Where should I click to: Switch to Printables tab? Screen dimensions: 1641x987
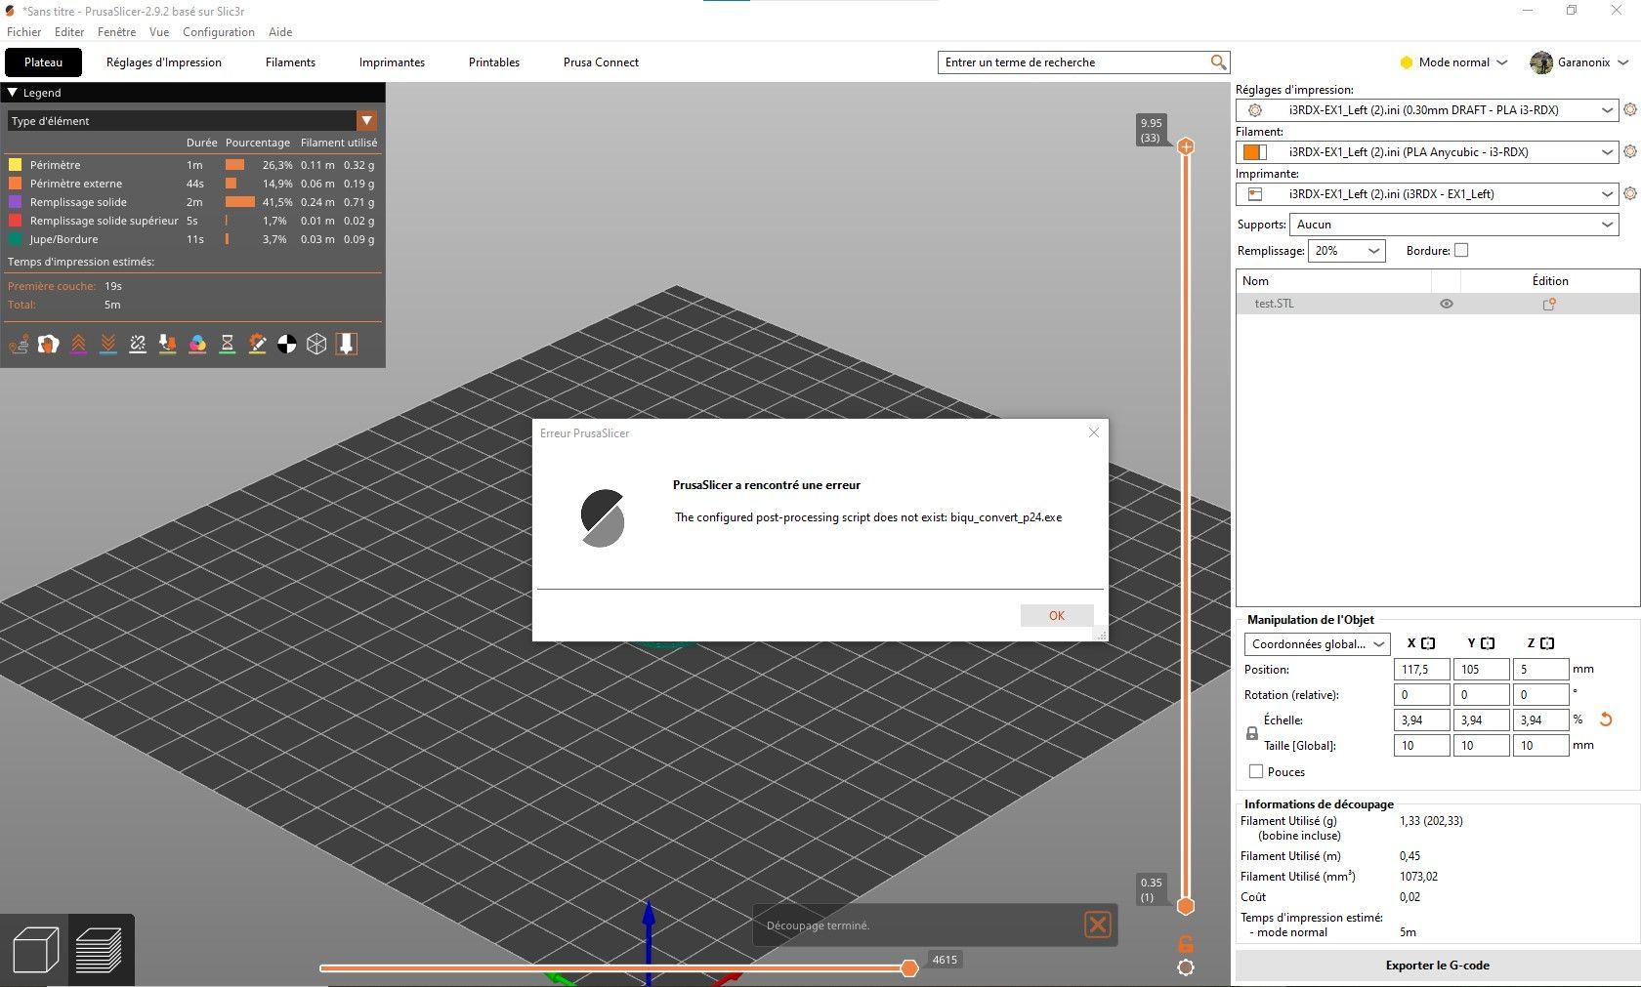point(494,62)
